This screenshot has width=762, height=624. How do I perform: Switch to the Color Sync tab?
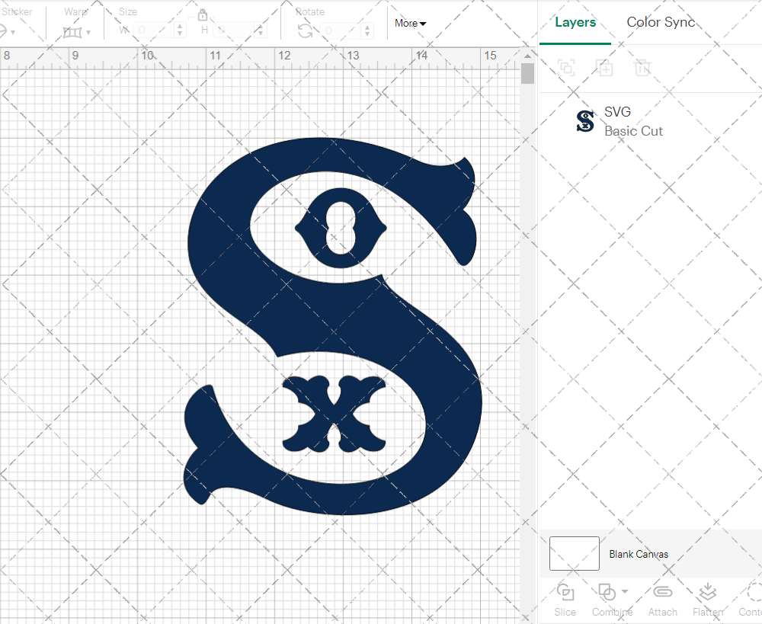661,22
